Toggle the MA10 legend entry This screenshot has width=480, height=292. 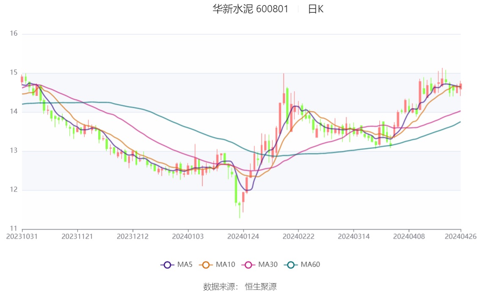tap(217, 264)
